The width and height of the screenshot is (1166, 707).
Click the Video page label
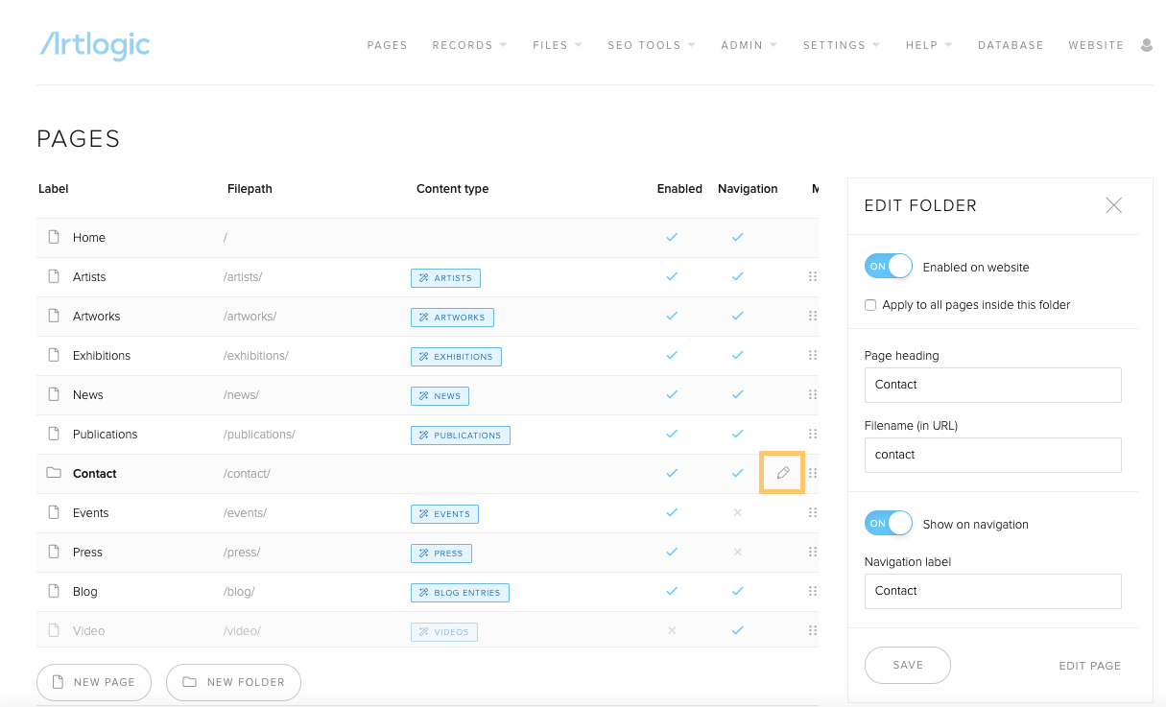coord(89,630)
